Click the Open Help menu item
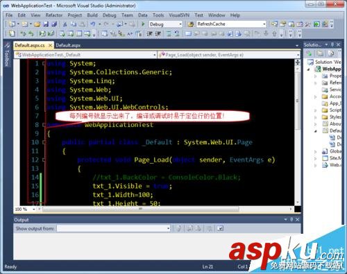Viewport: 347px width, 274px height. pos(235,15)
